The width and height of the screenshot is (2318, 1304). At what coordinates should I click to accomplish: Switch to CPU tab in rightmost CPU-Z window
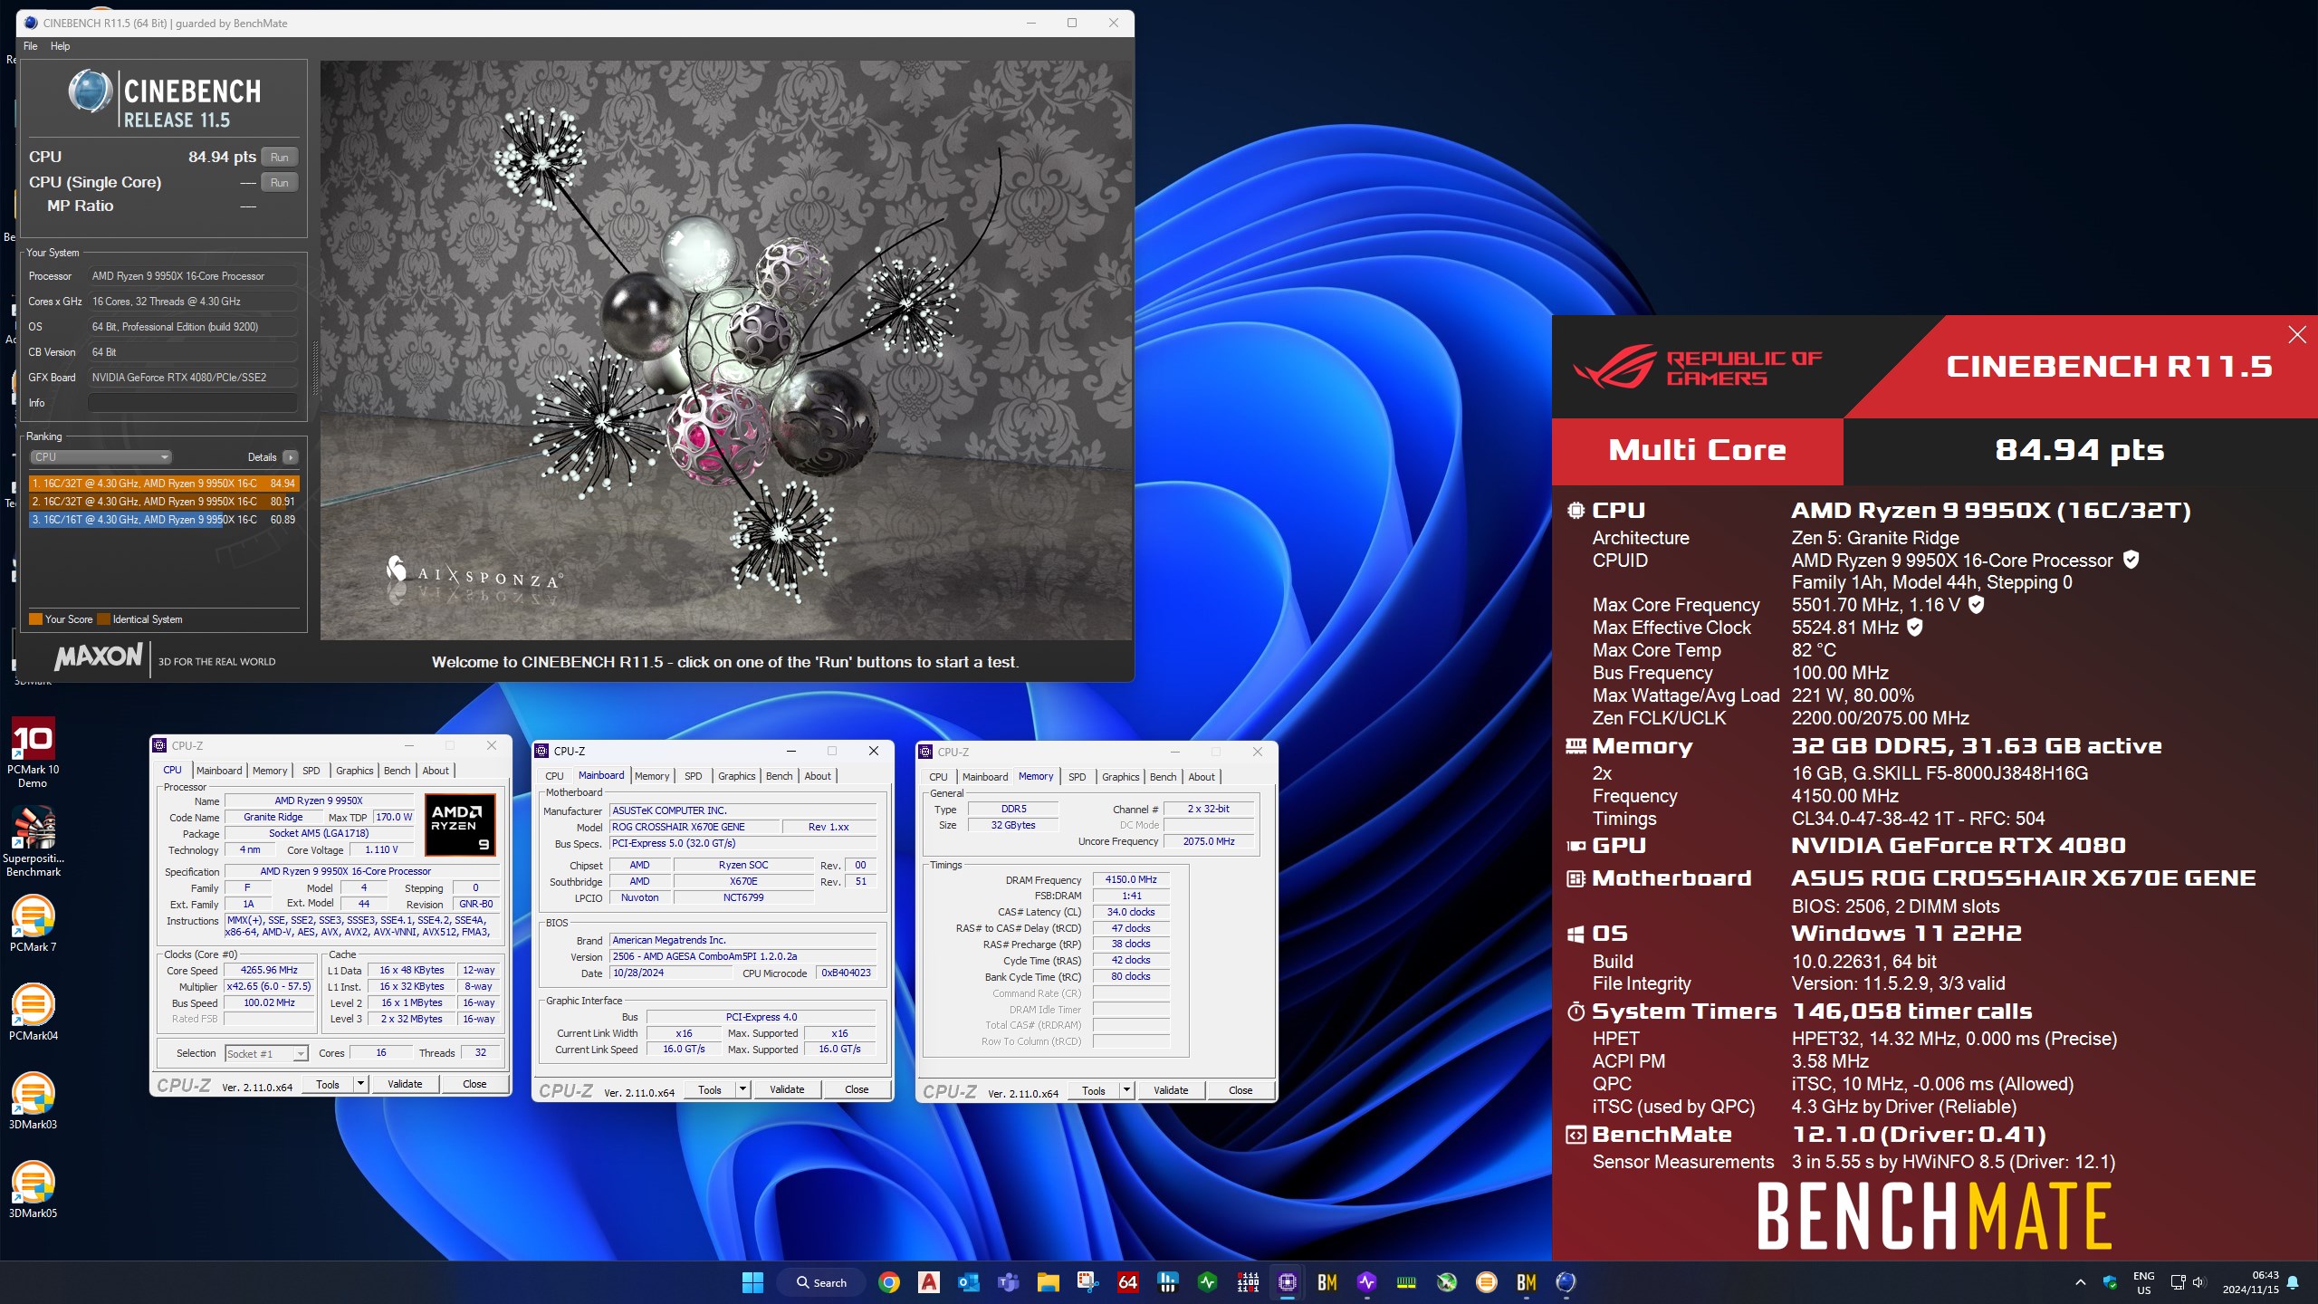[x=938, y=777]
